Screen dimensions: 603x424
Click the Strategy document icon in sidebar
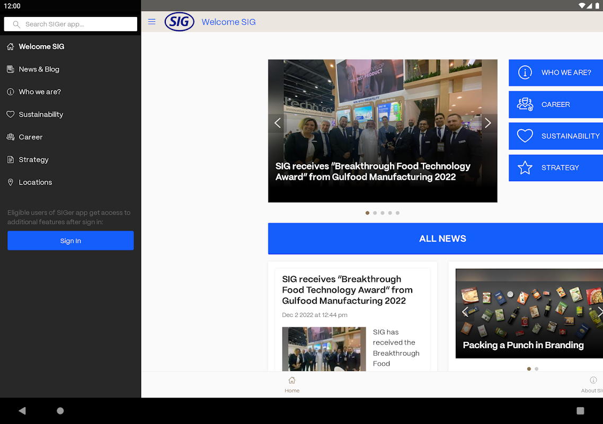(11, 160)
